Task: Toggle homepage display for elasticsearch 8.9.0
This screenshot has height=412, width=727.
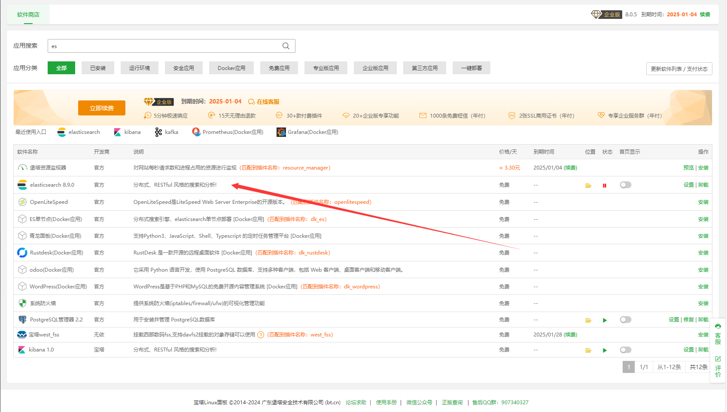Action: (x=626, y=185)
